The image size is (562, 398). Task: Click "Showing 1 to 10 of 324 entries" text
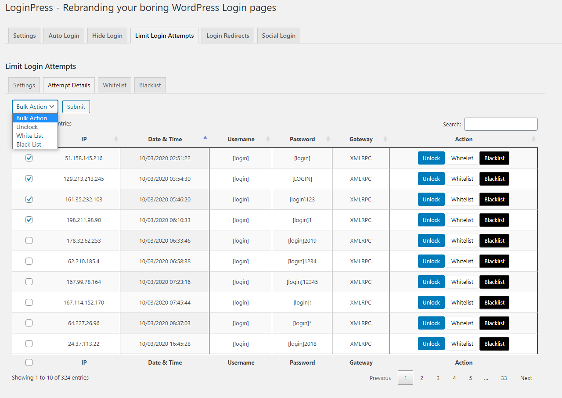point(50,377)
